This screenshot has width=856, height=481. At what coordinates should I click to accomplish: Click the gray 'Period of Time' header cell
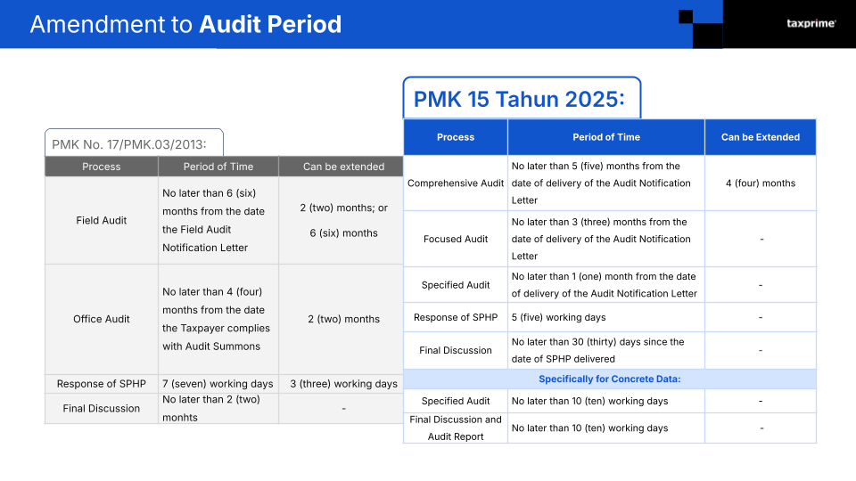(218, 167)
